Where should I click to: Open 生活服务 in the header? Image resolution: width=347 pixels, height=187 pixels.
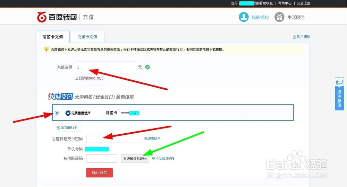tap(296, 17)
